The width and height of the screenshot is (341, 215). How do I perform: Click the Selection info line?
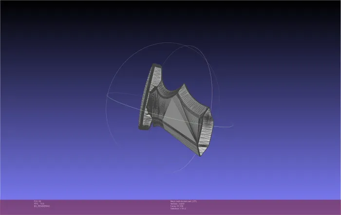178,209
